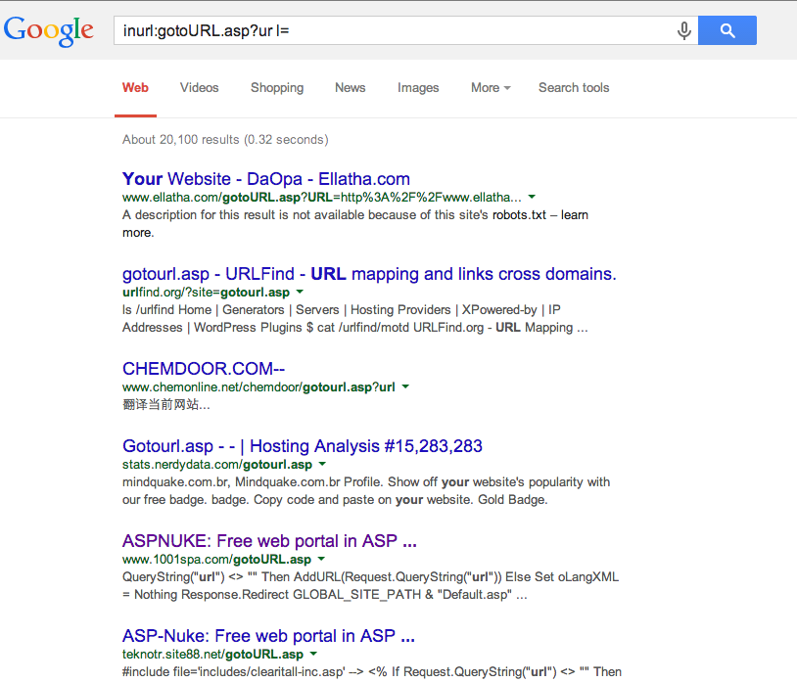Open dropdown arrow beside ellatha.com URL
Image resolution: width=797 pixels, height=682 pixels.
point(532,197)
